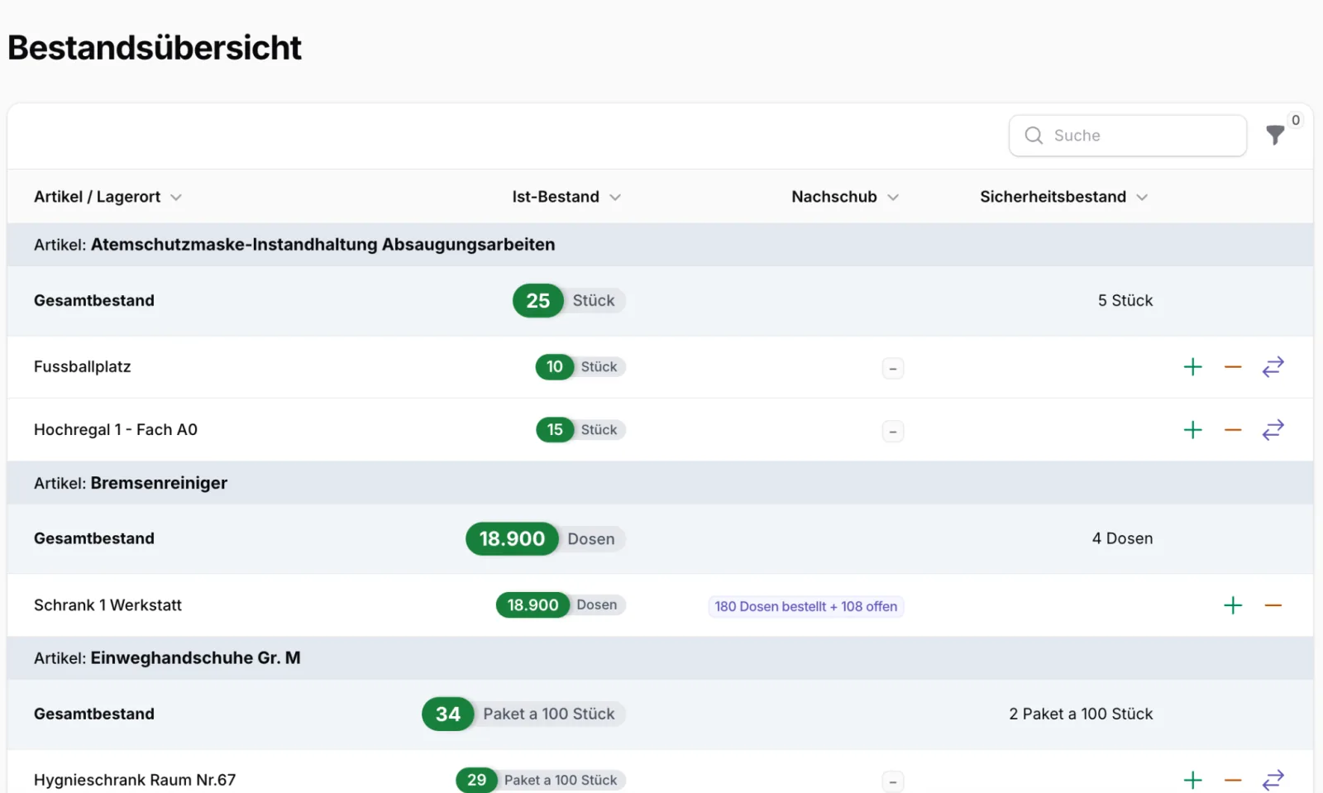Remove stock from Hochregal 1 - Fach A0

click(1233, 430)
